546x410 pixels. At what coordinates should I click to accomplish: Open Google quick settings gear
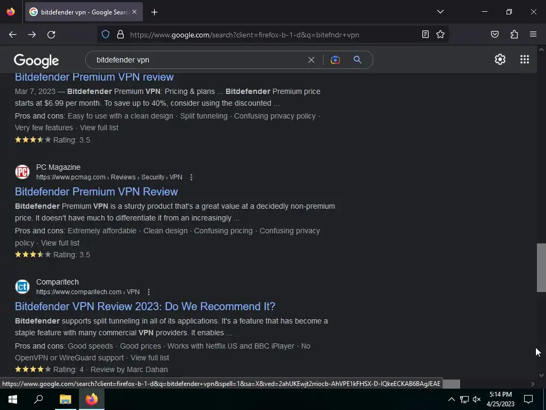tap(500, 59)
